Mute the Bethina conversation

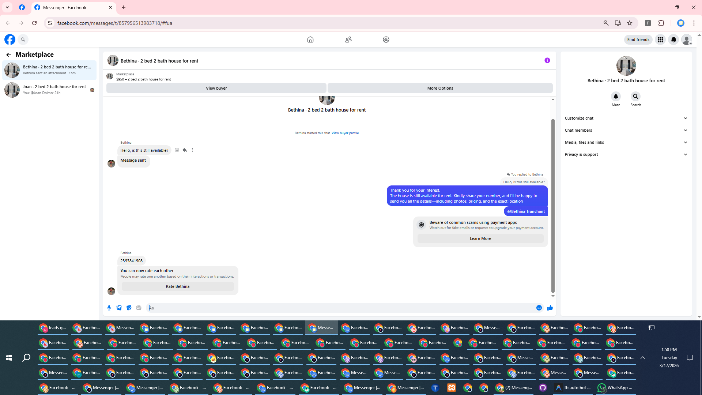click(616, 97)
